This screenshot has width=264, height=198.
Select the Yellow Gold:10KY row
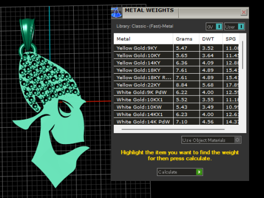point(176,56)
